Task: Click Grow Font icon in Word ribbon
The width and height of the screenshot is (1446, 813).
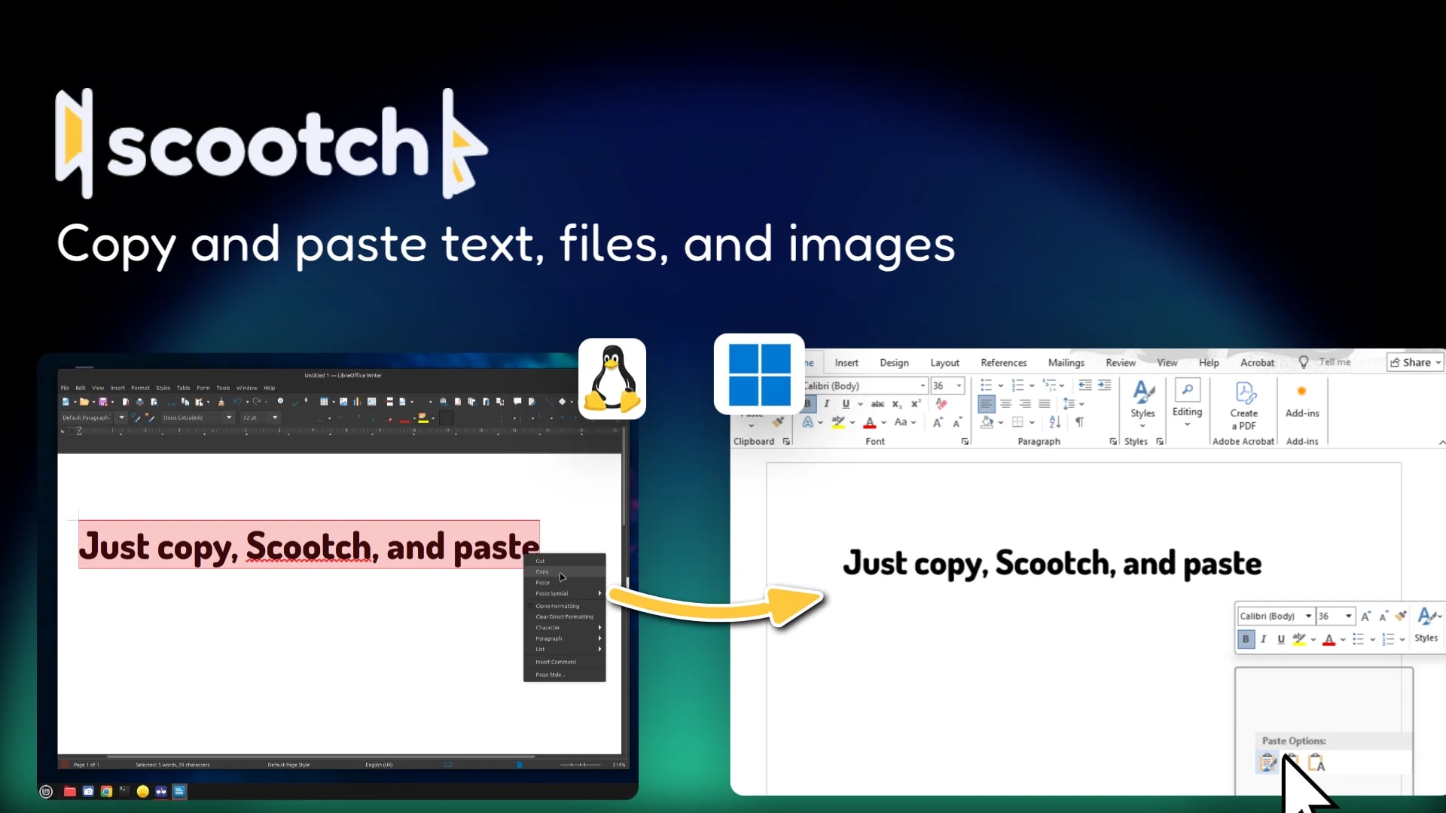Action: pos(938,422)
